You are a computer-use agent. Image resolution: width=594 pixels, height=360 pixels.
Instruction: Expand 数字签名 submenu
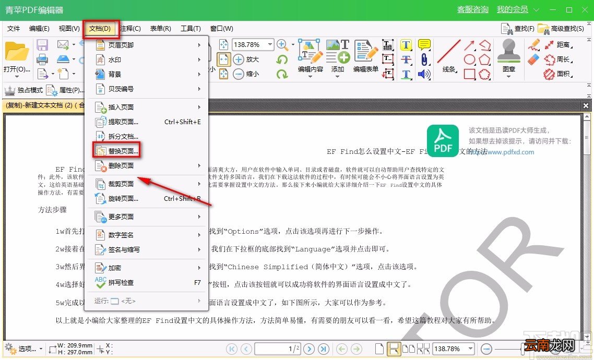(148, 235)
